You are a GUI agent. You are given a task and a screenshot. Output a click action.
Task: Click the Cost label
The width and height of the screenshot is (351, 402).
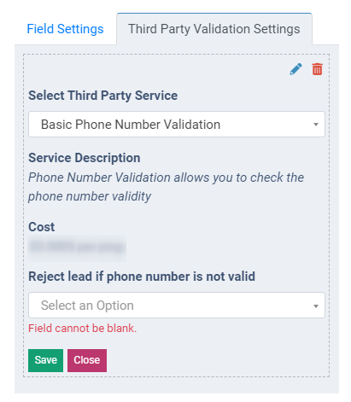(x=42, y=227)
